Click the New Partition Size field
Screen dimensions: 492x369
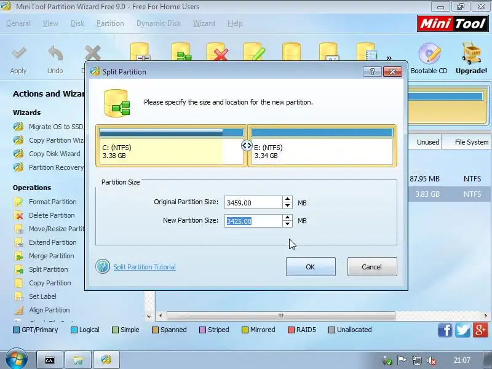[x=253, y=221]
